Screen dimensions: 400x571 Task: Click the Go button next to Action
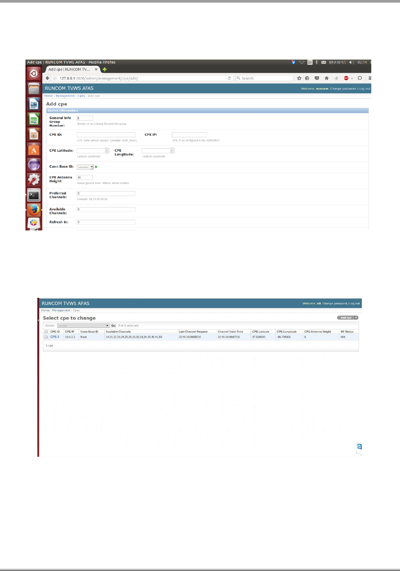click(113, 325)
